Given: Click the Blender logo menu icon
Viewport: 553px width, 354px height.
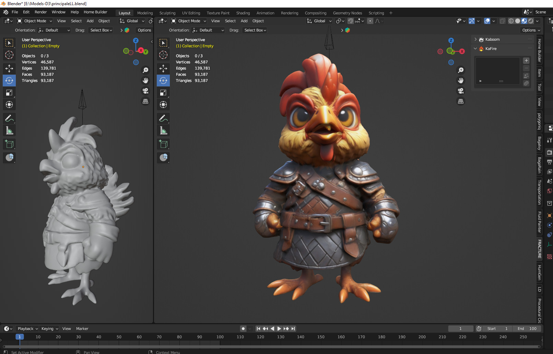Looking at the screenshot, I should pyautogui.click(x=5, y=12).
